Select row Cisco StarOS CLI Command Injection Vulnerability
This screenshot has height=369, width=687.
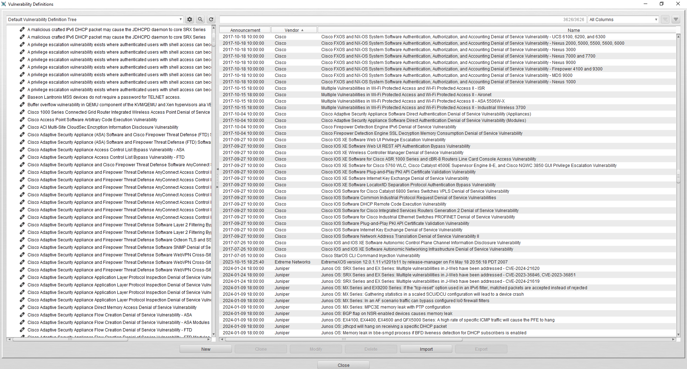tap(448, 256)
